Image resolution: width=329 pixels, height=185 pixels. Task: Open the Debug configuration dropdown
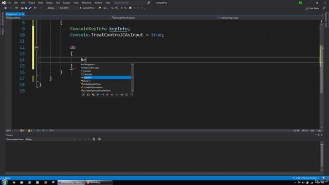52,8
